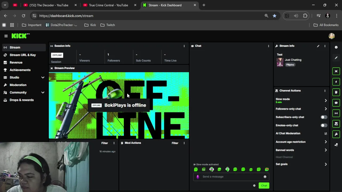
Task: Click the pencil icon in right toolbar
Action: (336, 58)
